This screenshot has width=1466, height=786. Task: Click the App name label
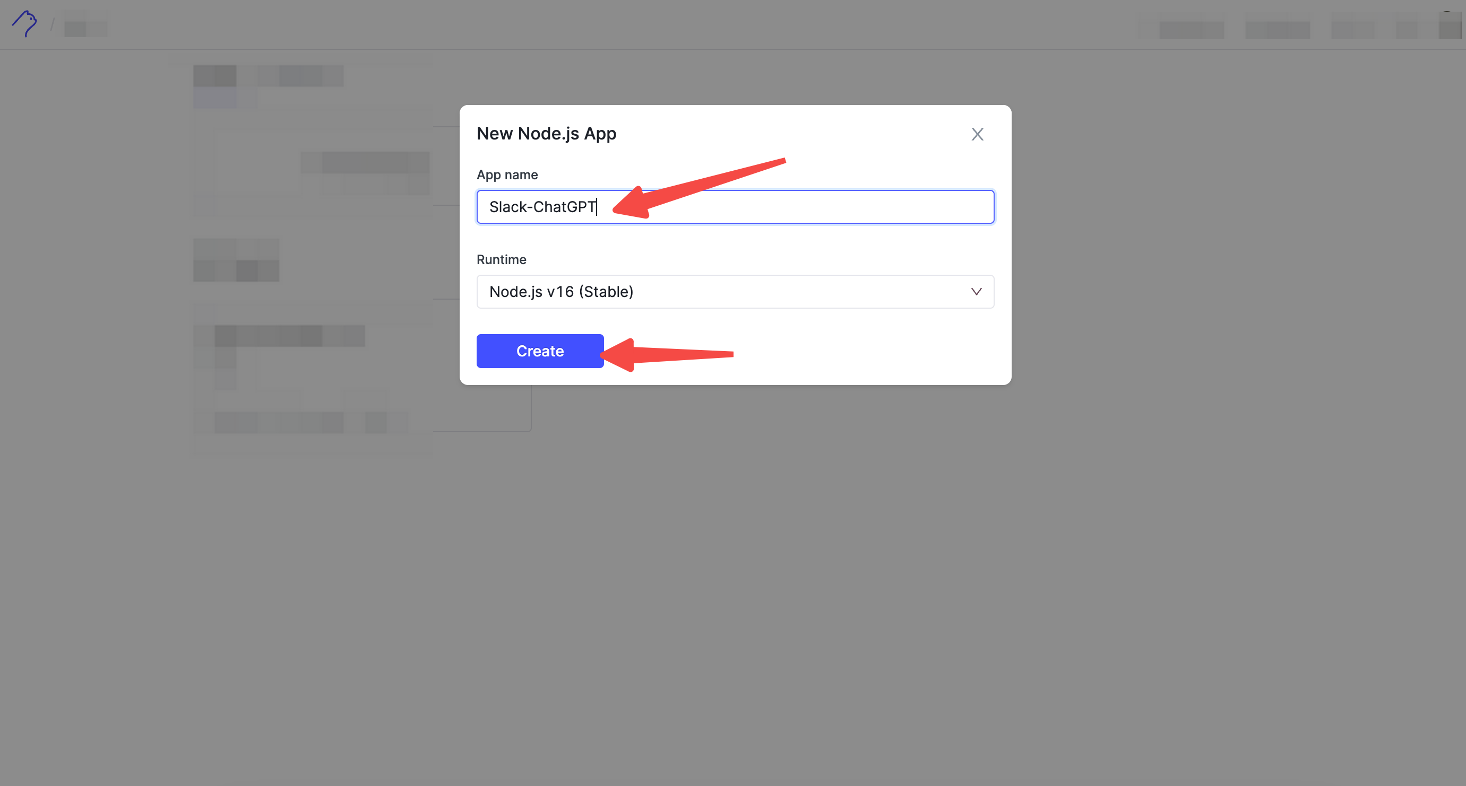tap(507, 175)
